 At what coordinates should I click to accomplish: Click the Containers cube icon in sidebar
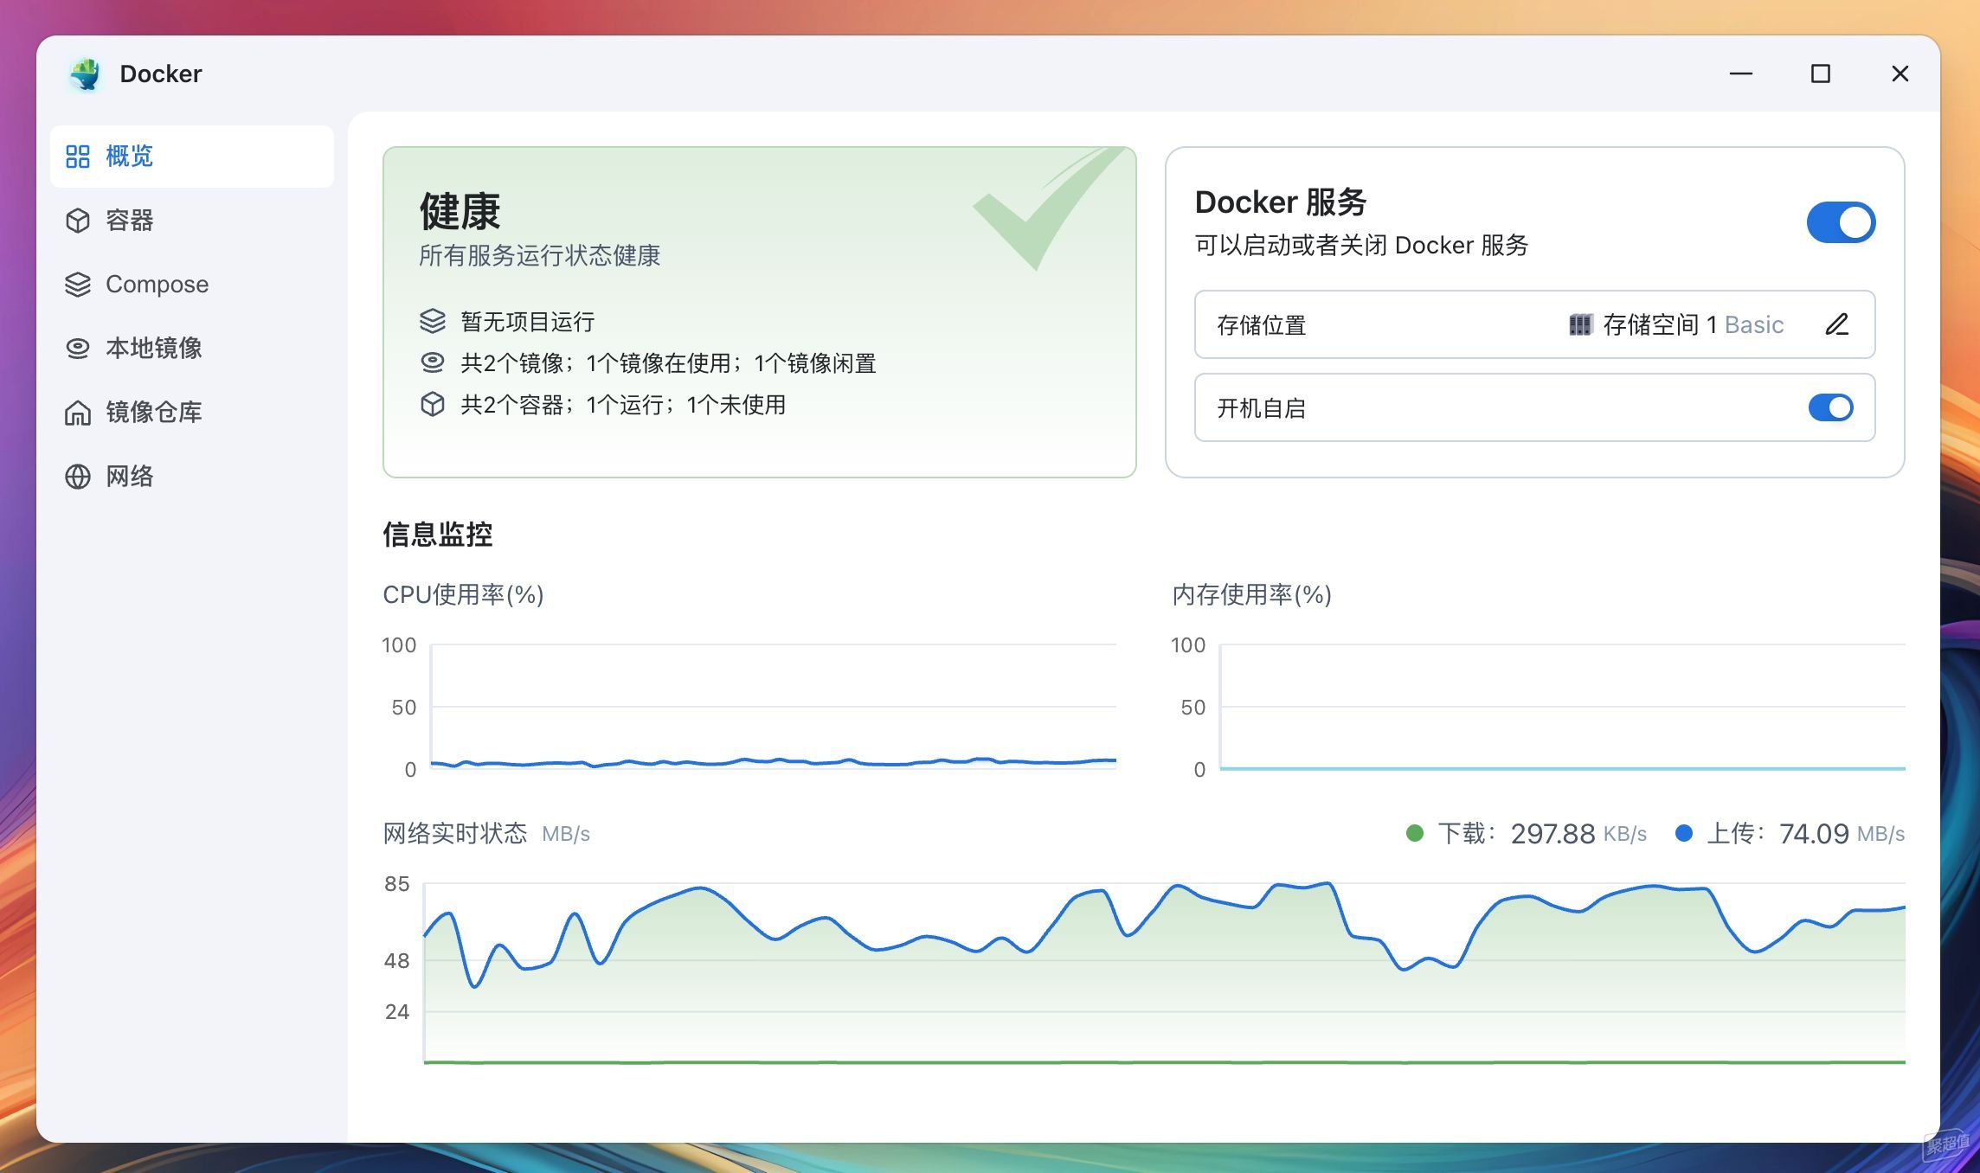pos(78,221)
